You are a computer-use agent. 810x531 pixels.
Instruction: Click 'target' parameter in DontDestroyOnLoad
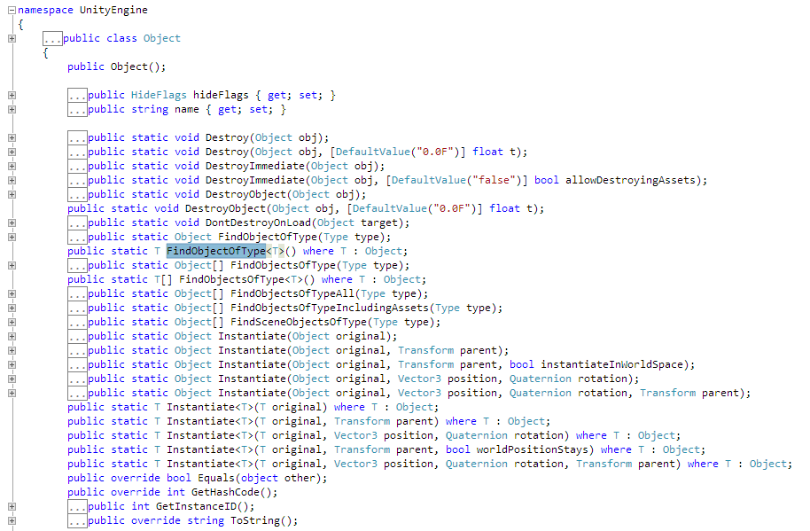pyautogui.click(x=379, y=223)
